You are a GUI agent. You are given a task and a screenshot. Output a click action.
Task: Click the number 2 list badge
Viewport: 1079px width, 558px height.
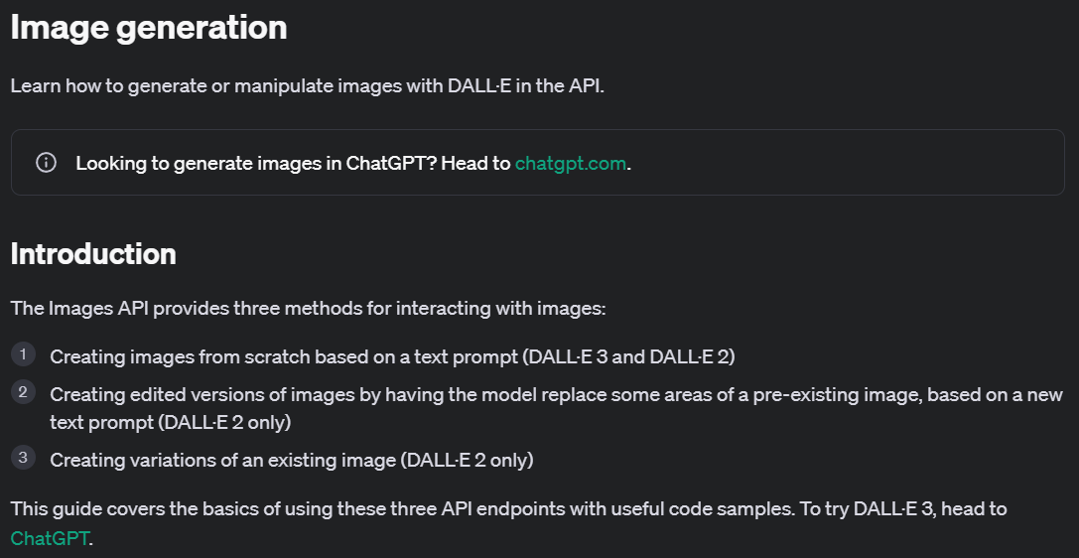[23, 392]
